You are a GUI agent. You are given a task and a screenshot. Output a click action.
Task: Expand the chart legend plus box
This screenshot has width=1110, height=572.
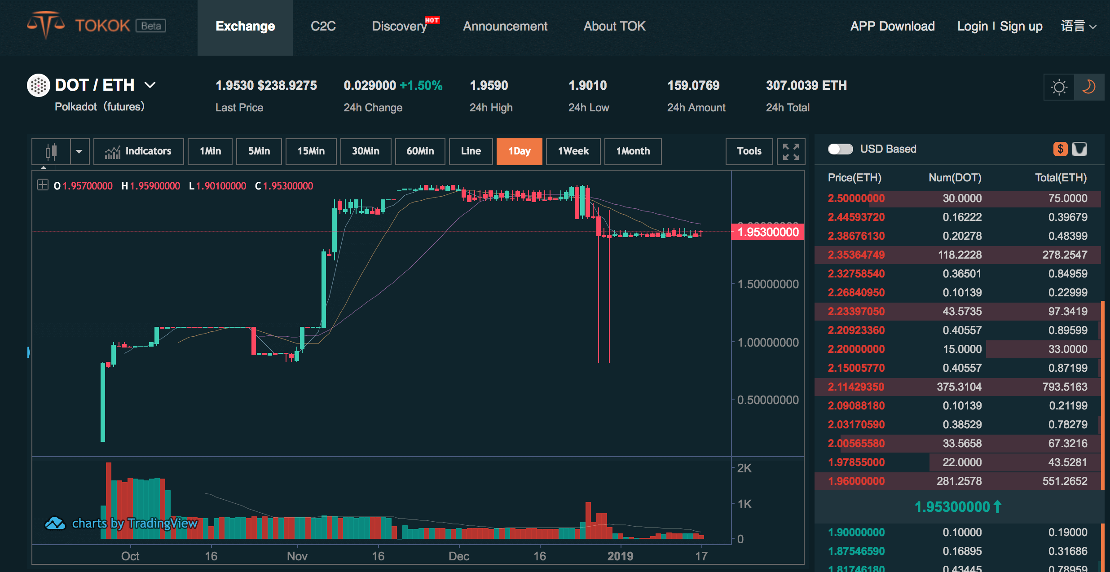42,185
